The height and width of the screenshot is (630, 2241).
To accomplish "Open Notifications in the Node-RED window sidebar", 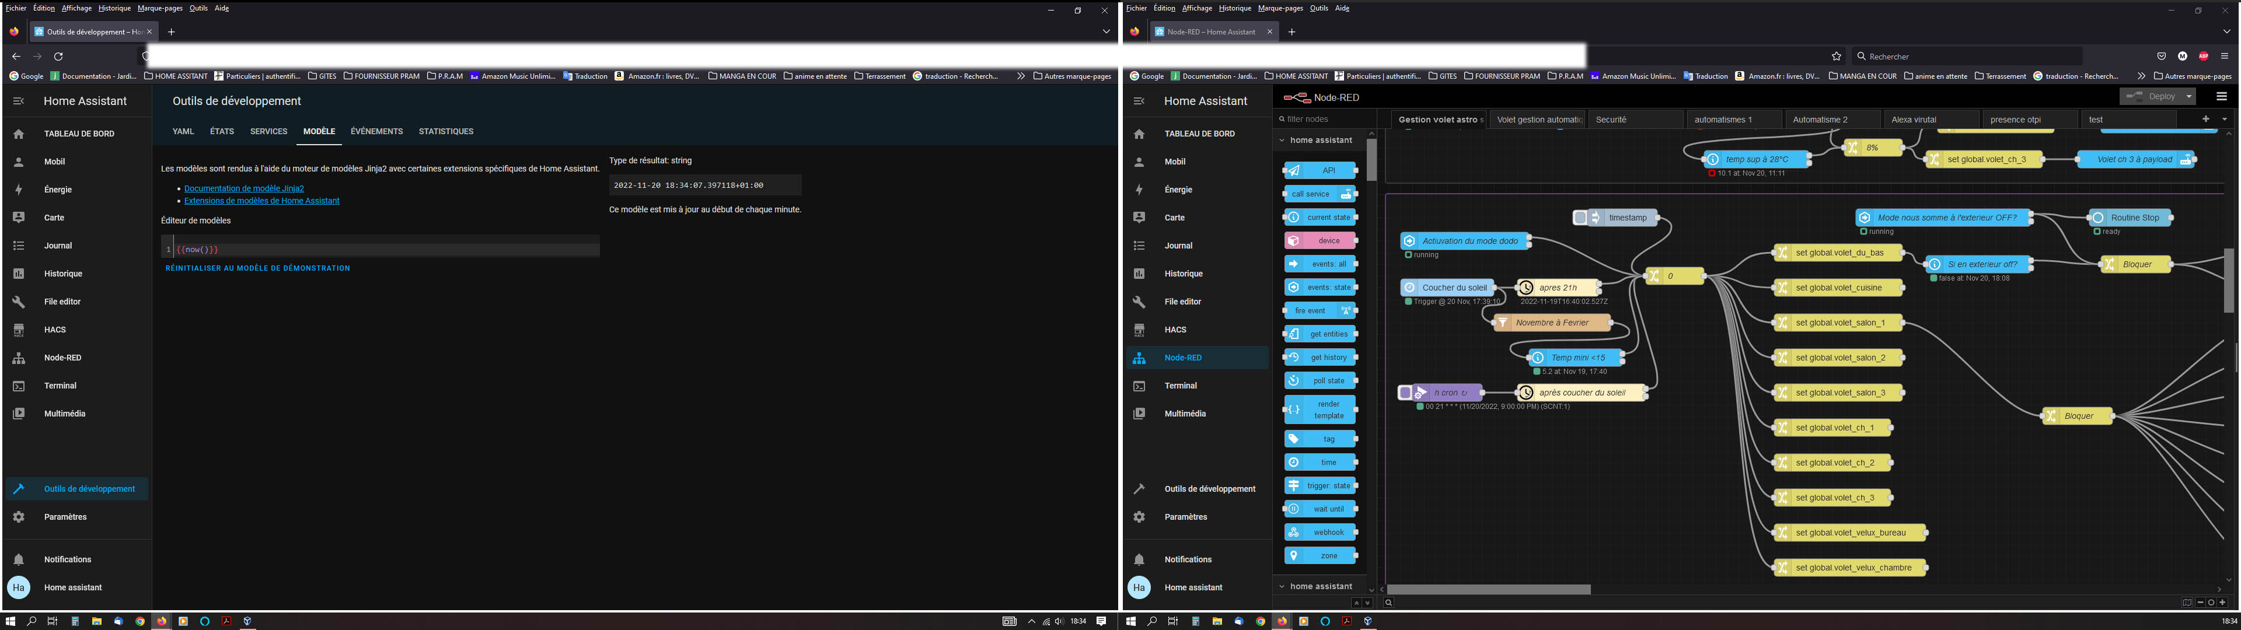I will (x=1197, y=559).
